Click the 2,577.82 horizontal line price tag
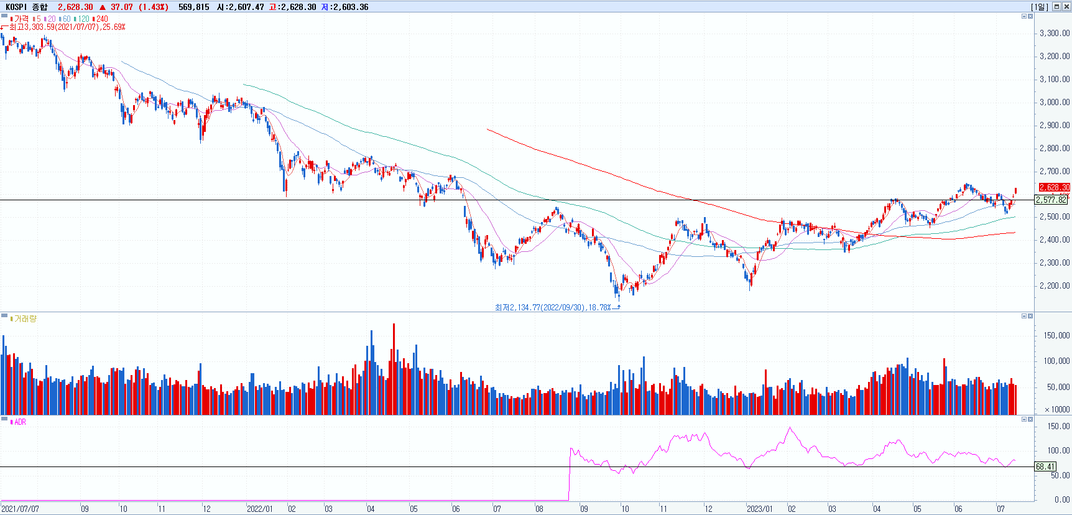The height and width of the screenshot is (515, 1072). pos(1051,200)
